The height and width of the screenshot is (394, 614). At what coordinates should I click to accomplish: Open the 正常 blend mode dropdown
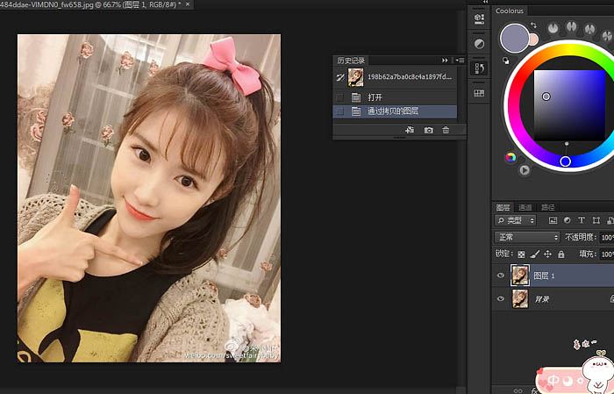(x=527, y=237)
